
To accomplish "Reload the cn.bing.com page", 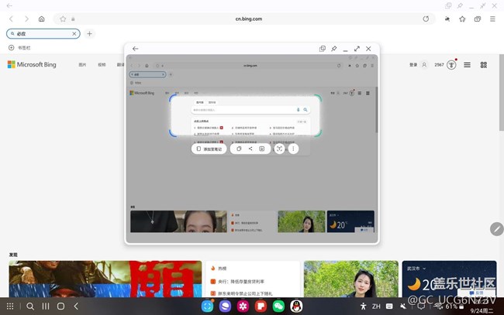I will click(426, 19).
